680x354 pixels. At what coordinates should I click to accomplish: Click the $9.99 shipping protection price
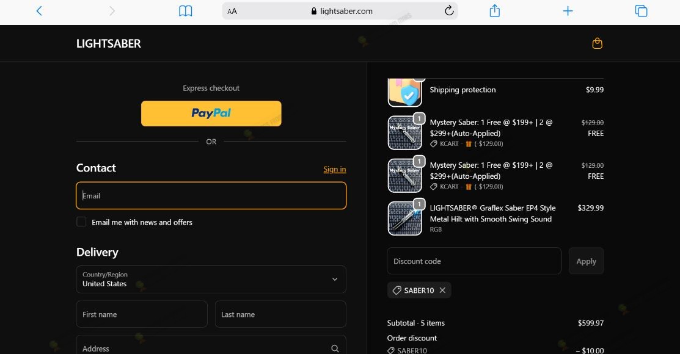pos(594,90)
